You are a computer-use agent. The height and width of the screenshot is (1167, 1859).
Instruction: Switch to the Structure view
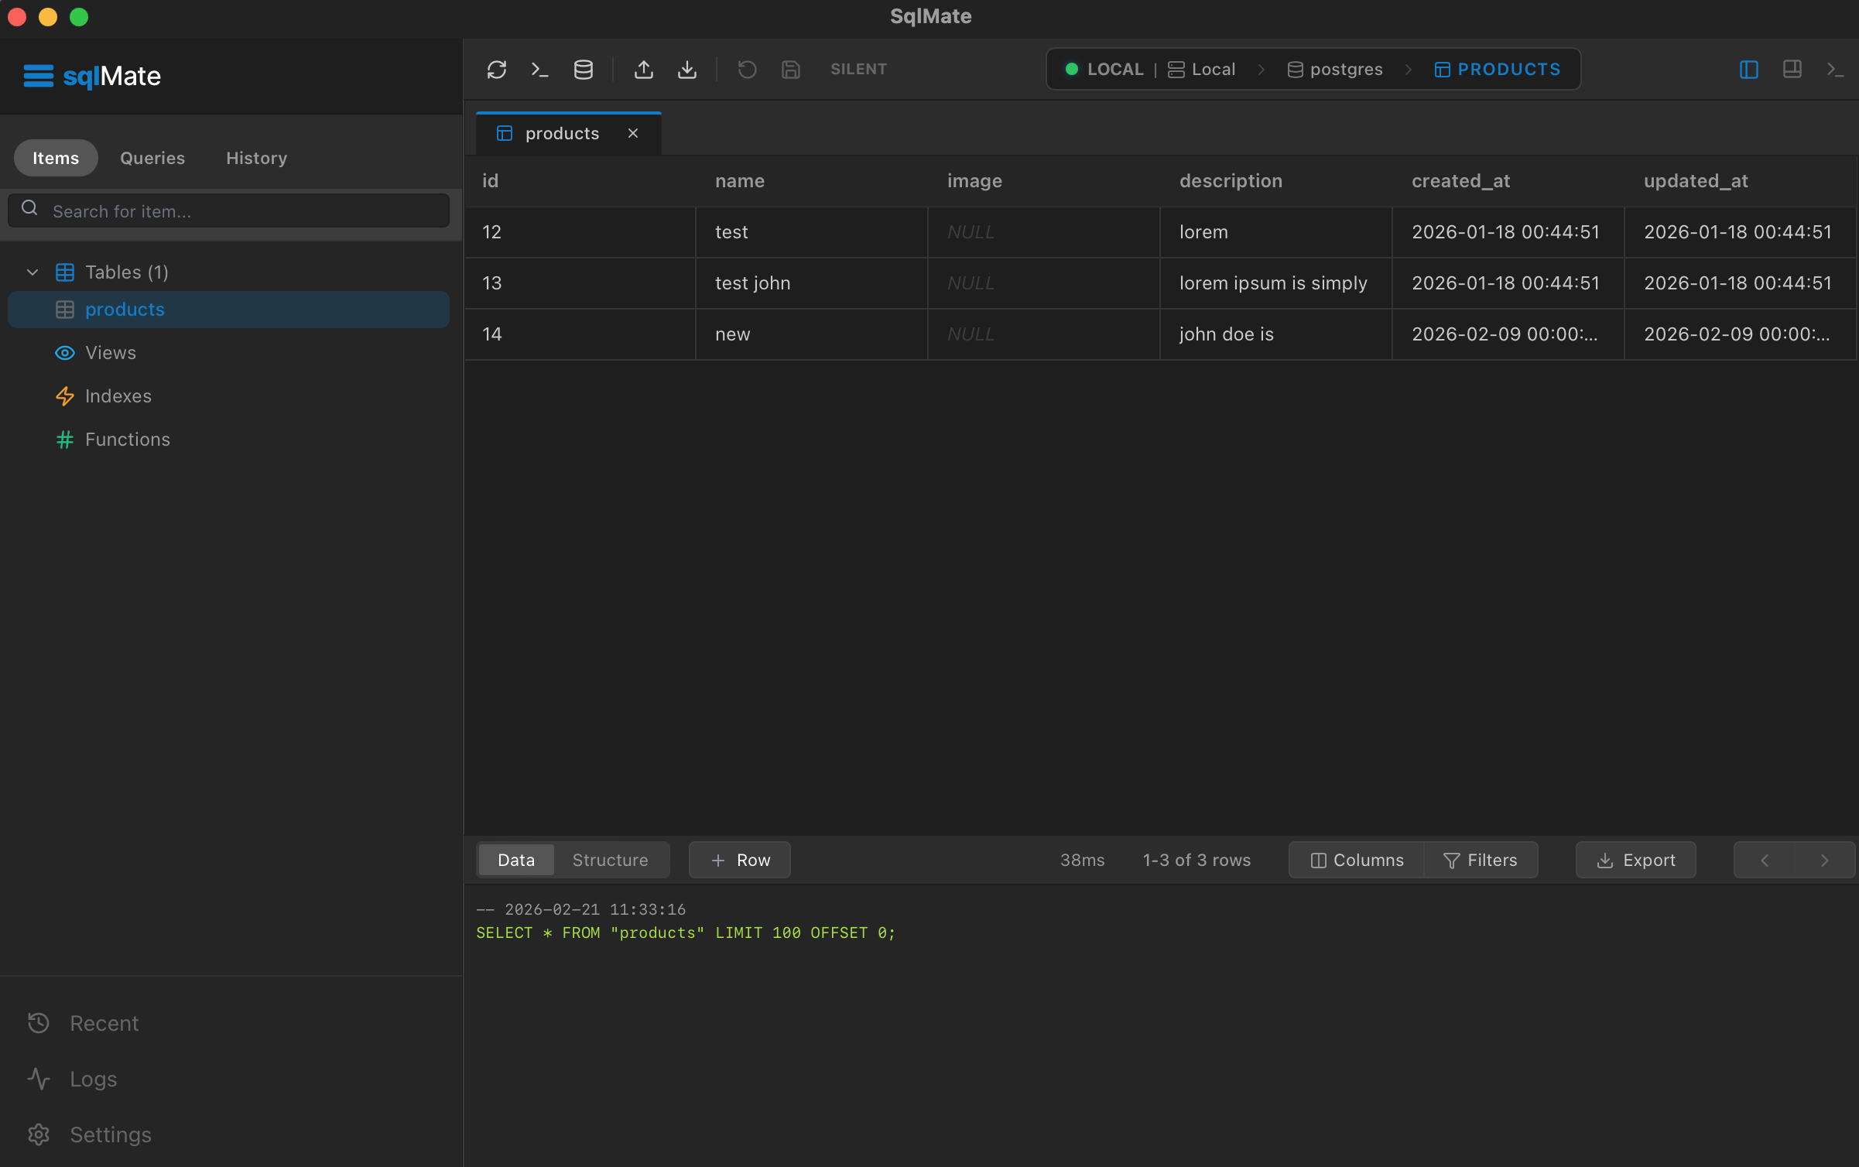tap(610, 860)
